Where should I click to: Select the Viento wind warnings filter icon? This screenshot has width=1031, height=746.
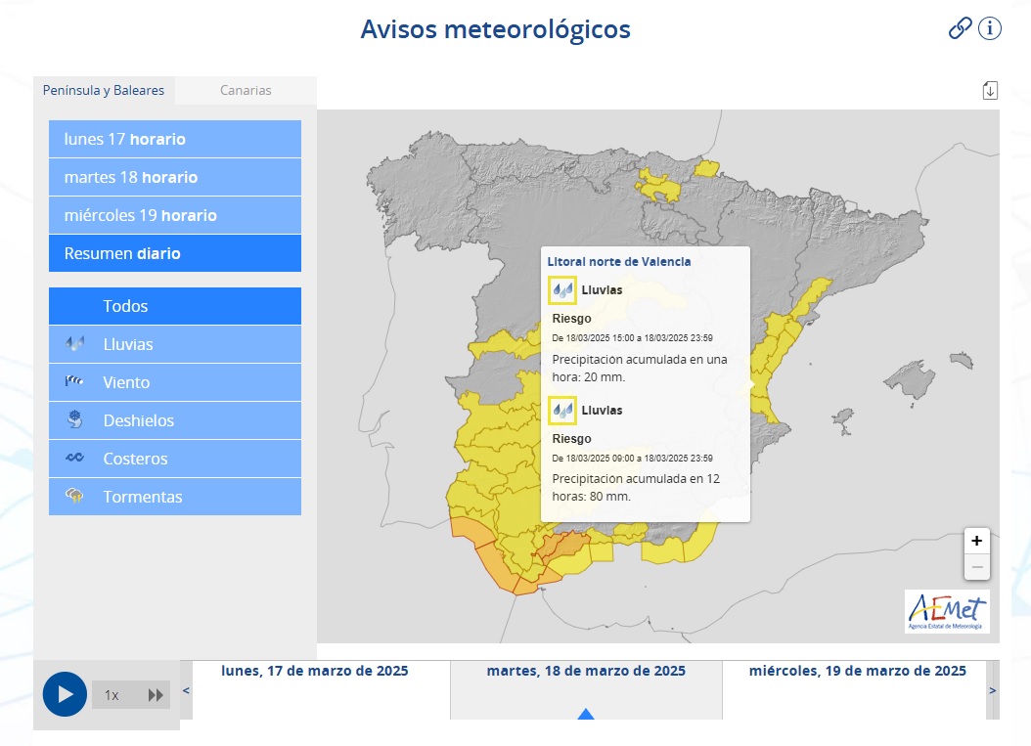click(x=73, y=382)
